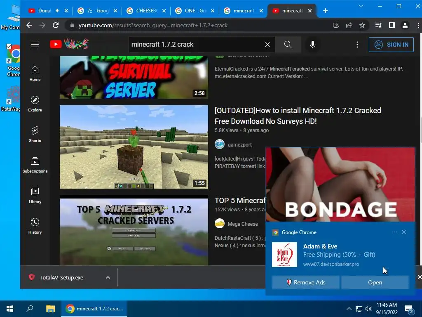The width and height of the screenshot is (422, 317).
Task: Click Open in the notification
Action: coord(375,282)
